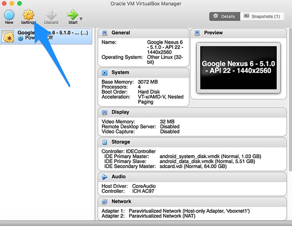Click the 'Hard Disk' boot order value

click(x=149, y=92)
